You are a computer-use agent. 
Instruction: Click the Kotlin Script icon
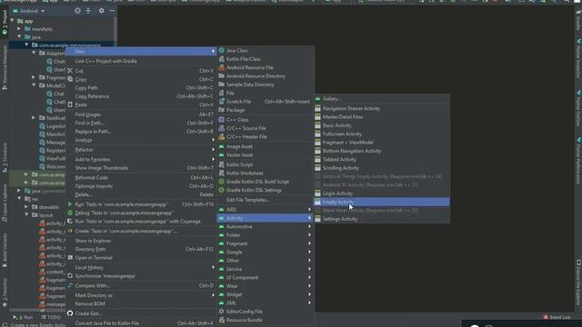(x=222, y=164)
